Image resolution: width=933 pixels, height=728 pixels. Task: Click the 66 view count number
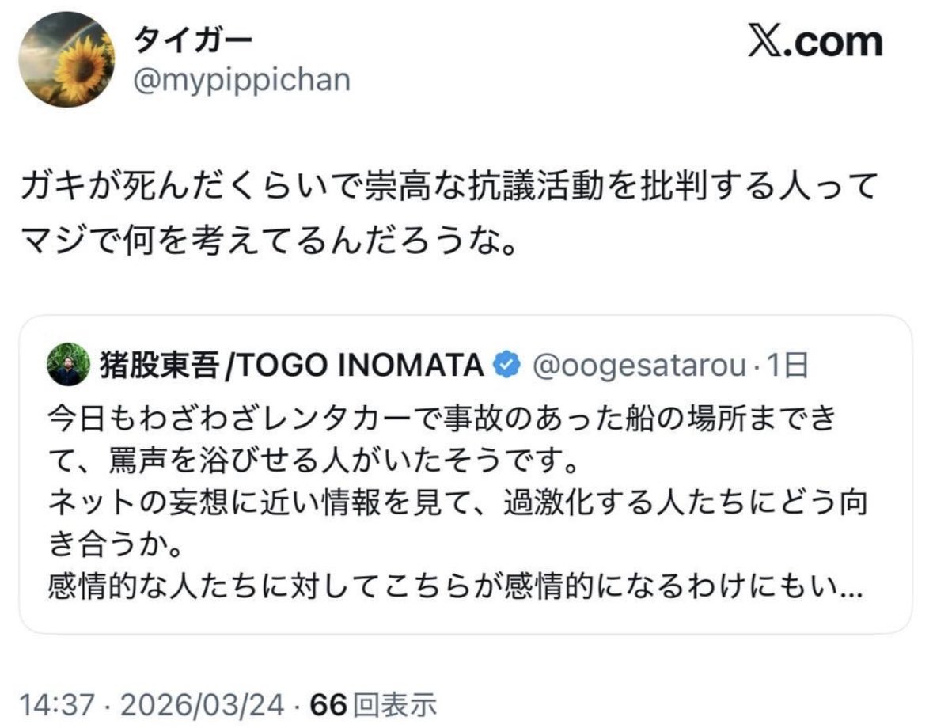pyautogui.click(x=328, y=703)
